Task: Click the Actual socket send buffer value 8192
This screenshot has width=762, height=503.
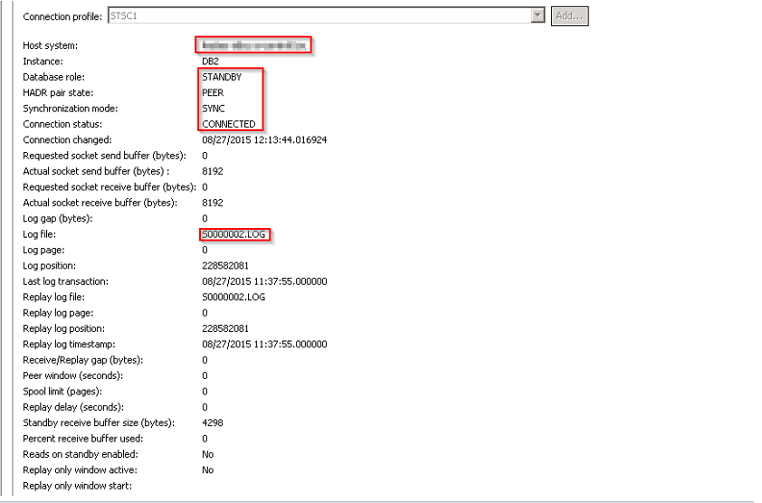Action: pos(213,172)
